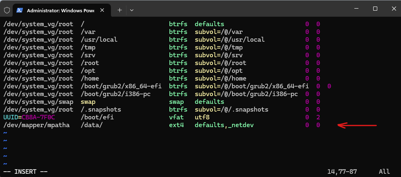The height and width of the screenshot is (177, 401).
Task: Click the /data/ mount point text
Action: pos(92,125)
